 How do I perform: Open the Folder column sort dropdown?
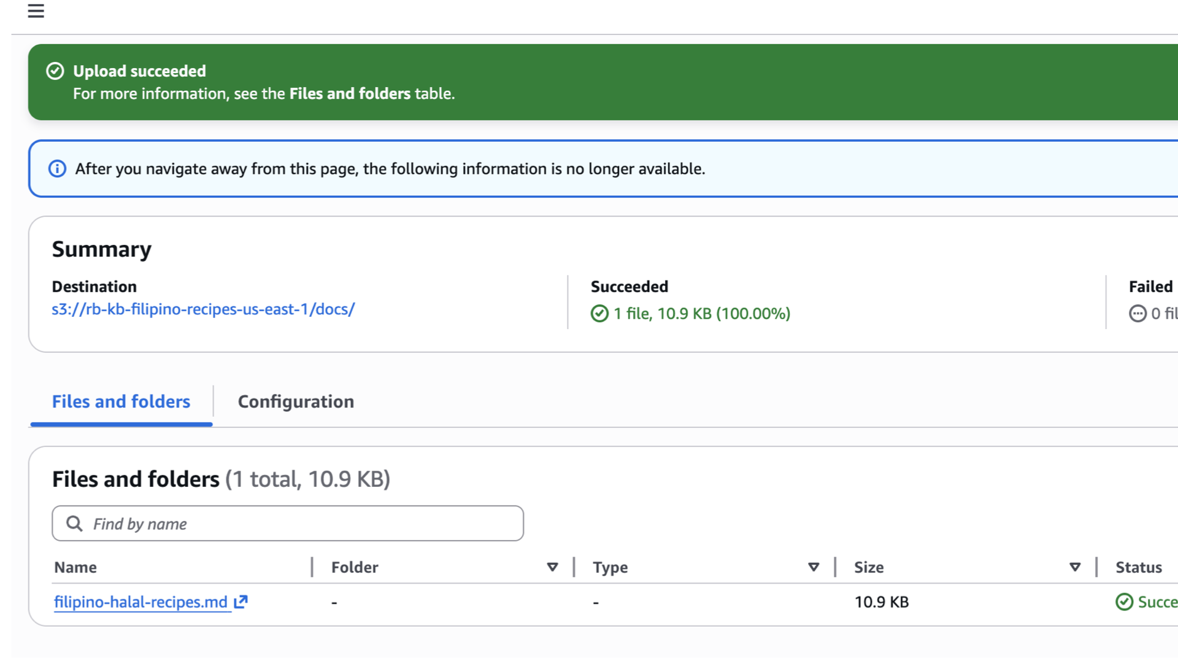pos(552,567)
